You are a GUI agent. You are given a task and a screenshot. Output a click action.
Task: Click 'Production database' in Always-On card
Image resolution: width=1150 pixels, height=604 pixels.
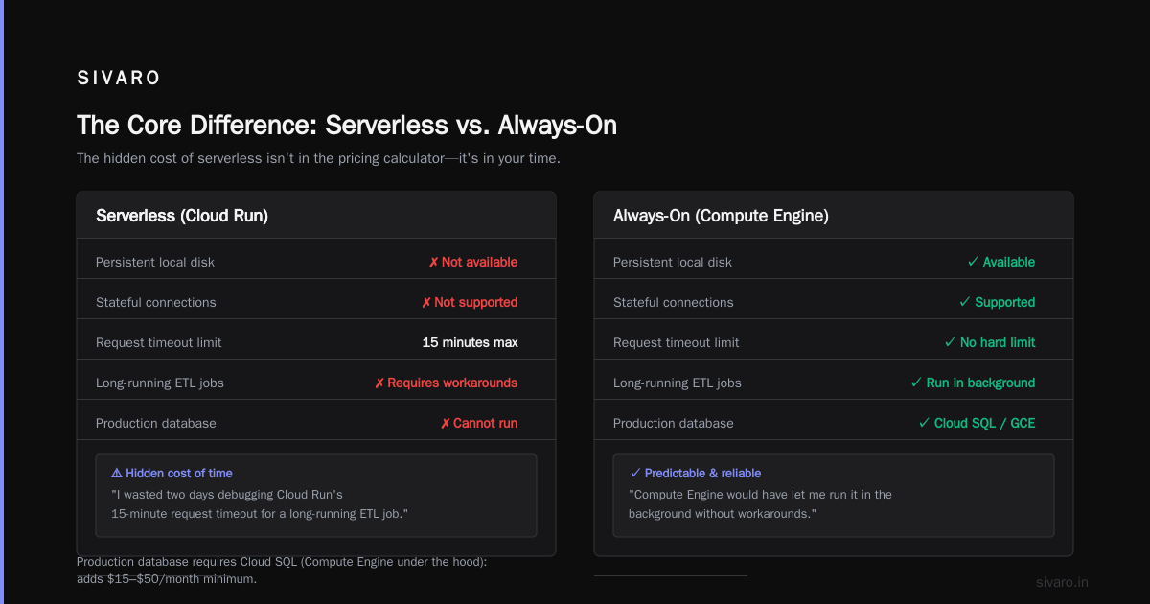(x=674, y=423)
